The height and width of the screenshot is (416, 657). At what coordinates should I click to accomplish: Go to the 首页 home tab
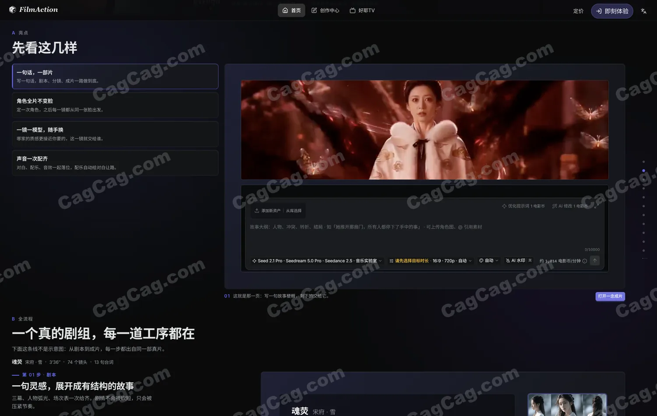point(291,11)
